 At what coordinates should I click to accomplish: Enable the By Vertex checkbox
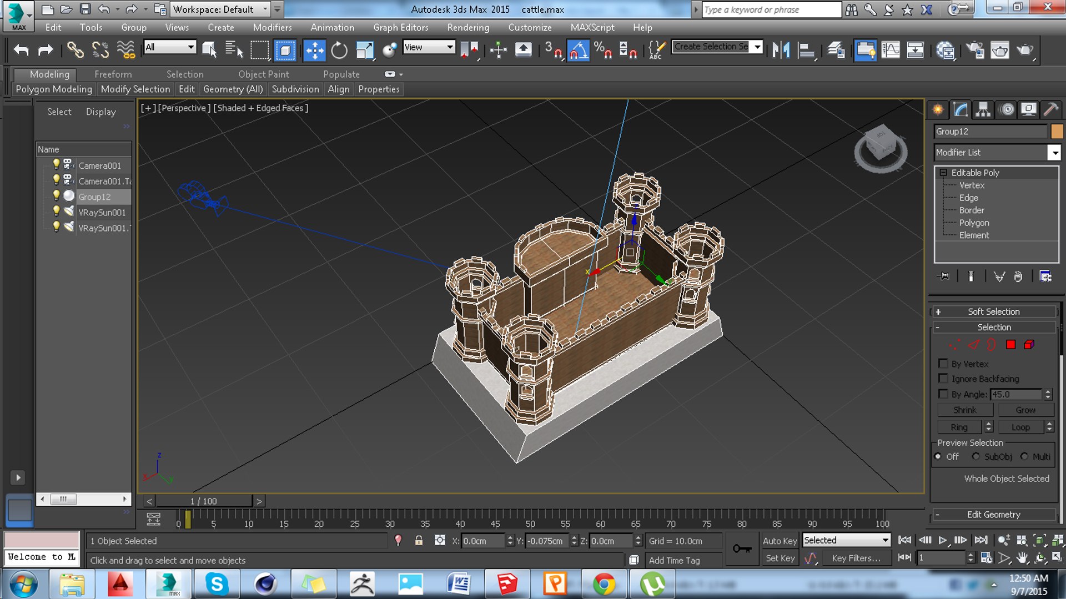[943, 364]
